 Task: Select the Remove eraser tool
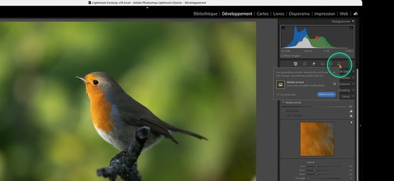click(314, 64)
